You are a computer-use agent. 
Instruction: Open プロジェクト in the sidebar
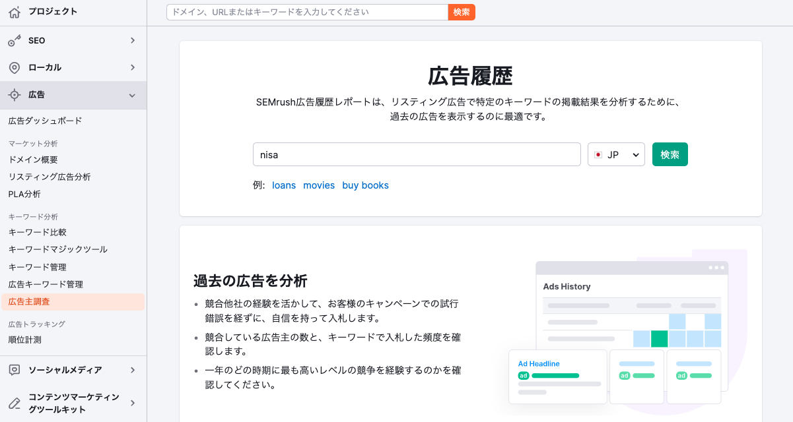[53, 12]
